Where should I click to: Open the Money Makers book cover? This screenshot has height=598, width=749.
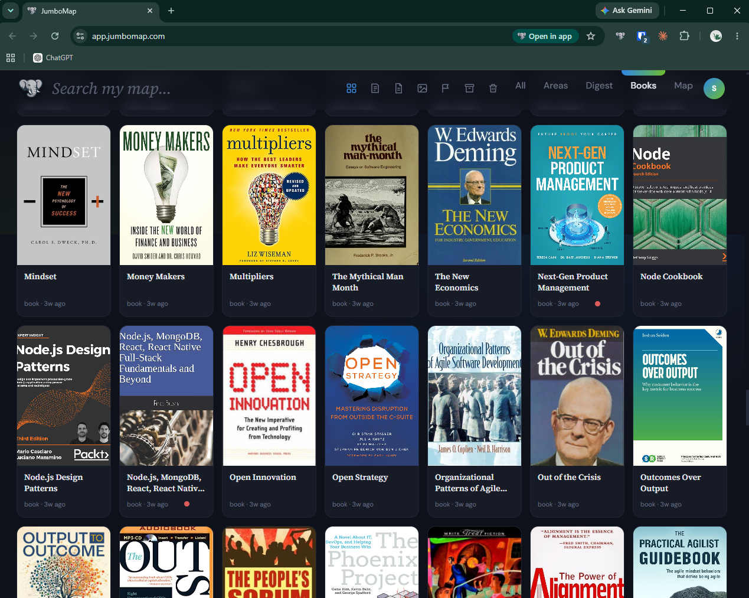[x=166, y=195]
